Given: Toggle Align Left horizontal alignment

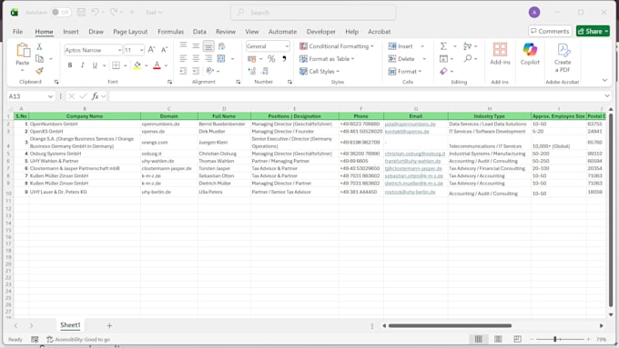Looking at the screenshot, I should click(x=183, y=59).
